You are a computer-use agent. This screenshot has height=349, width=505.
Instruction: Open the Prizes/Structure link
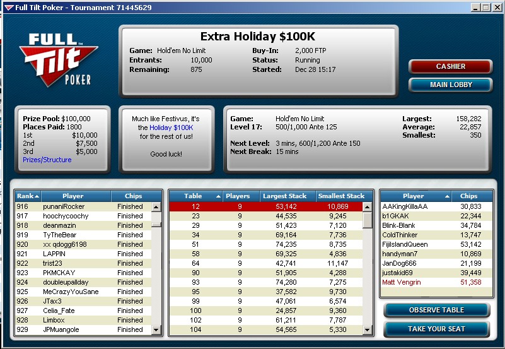click(47, 160)
